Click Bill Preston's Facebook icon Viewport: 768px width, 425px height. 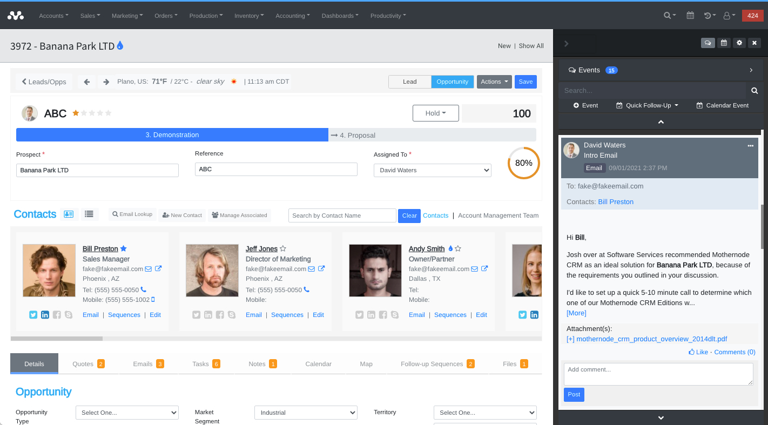tap(57, 315)
